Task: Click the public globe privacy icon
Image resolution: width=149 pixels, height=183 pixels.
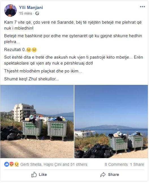Action: pyautogui.click(x=37, y=14)
